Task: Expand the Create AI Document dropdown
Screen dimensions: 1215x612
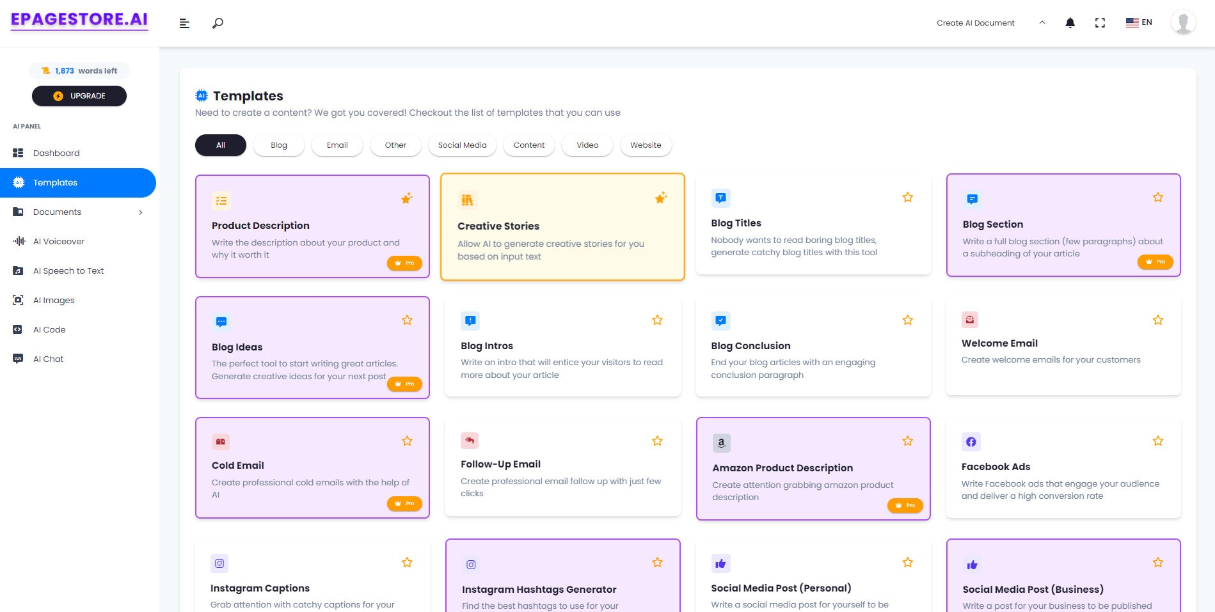Action: [x=990, y=23]
